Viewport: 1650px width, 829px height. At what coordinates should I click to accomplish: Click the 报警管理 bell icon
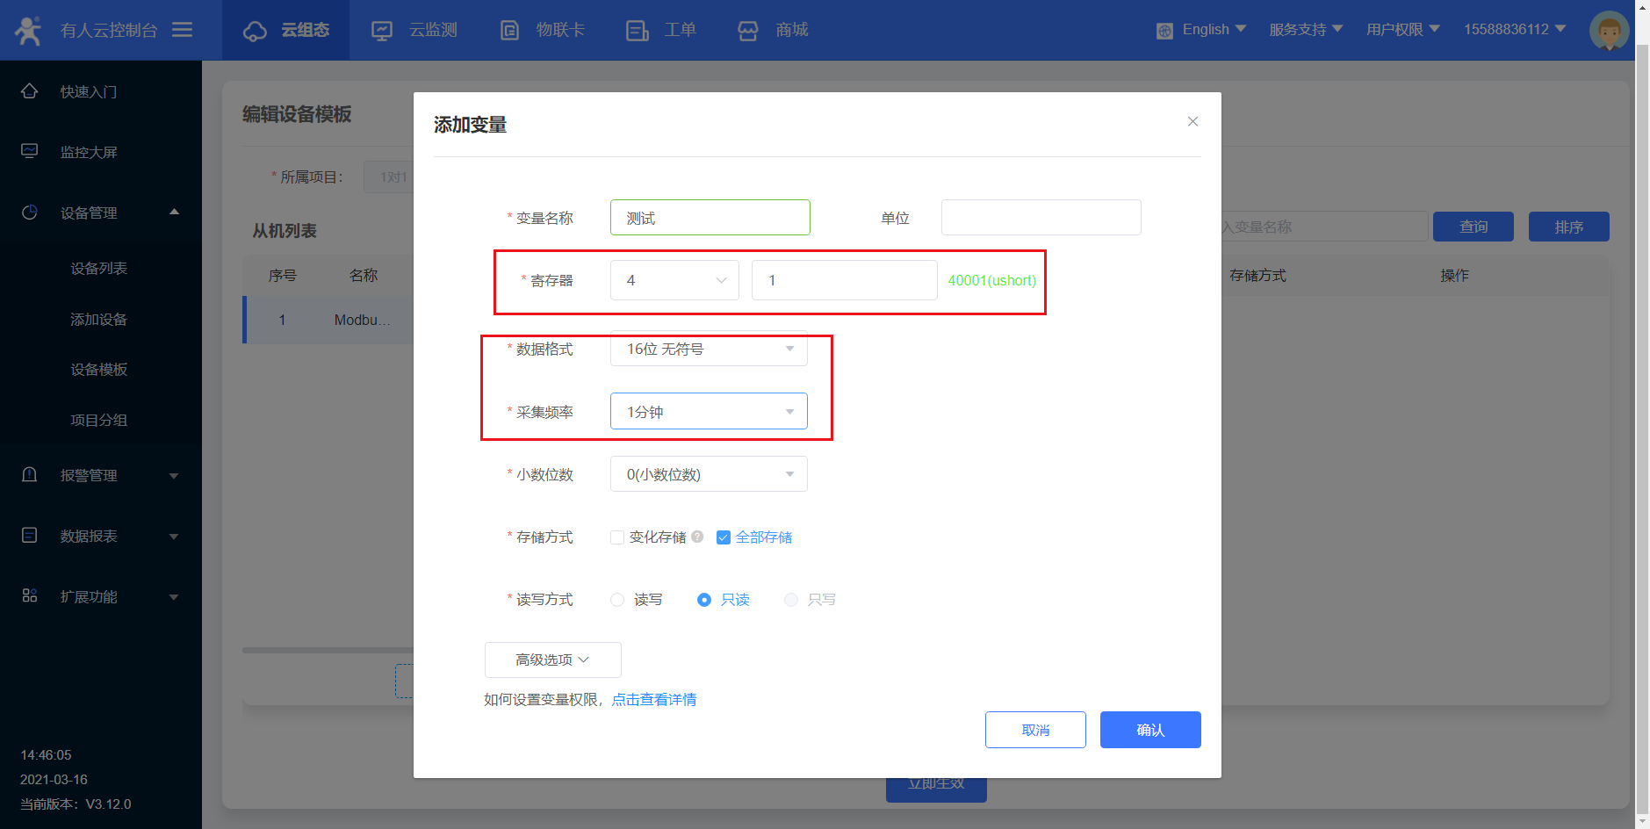[29, 474]
